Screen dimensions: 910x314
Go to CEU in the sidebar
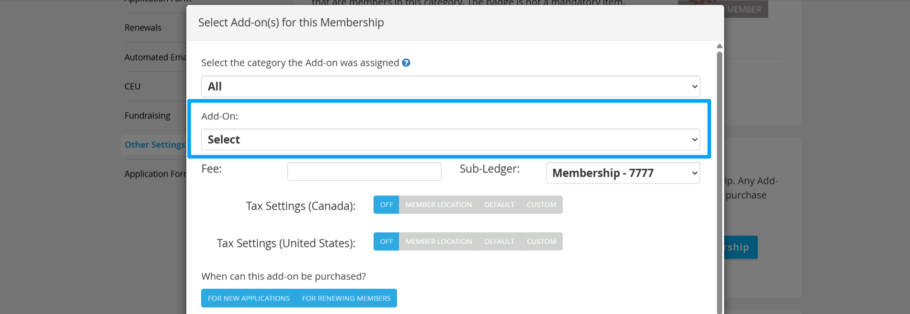(x=133, y=87)
